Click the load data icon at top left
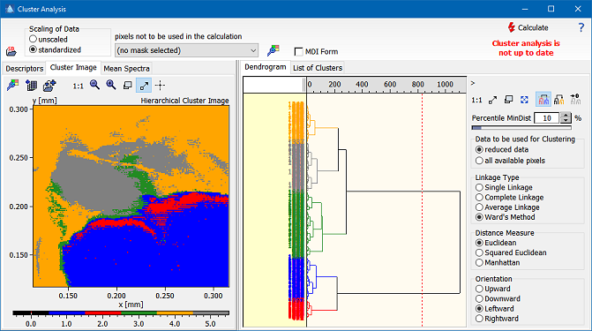Image resolution: width=592 pixels, height=331 pixels. (x=11, y=51)
